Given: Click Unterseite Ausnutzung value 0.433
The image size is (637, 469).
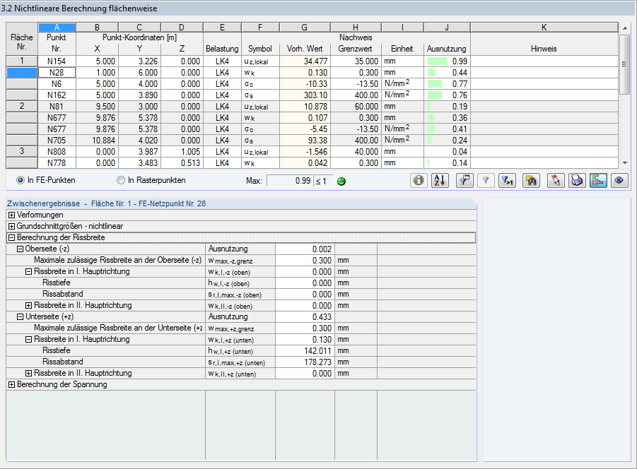Looking at the screenshot, I should pos(305,317).
